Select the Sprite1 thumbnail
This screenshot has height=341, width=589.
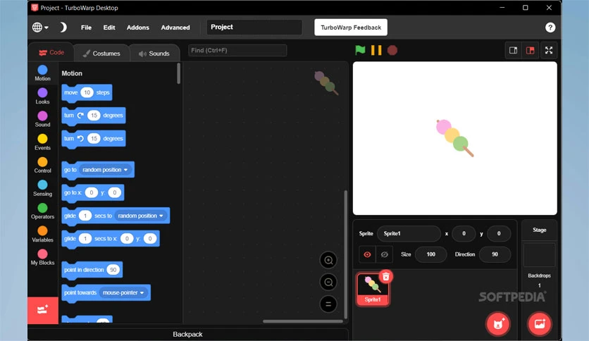coord(372,290)
